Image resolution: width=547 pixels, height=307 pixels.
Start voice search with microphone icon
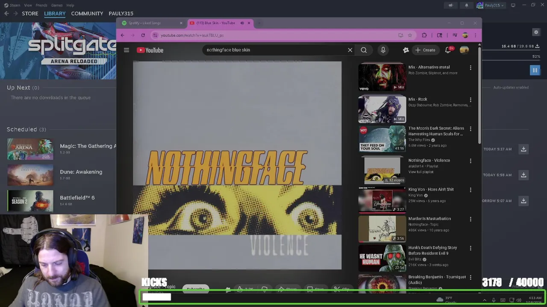click(383, 50)
